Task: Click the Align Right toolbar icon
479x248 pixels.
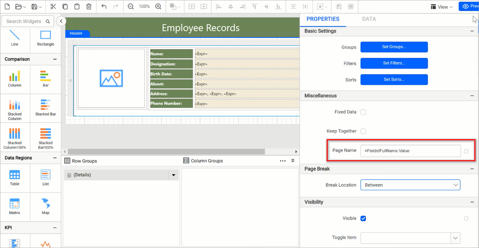Action: point(242,7)
